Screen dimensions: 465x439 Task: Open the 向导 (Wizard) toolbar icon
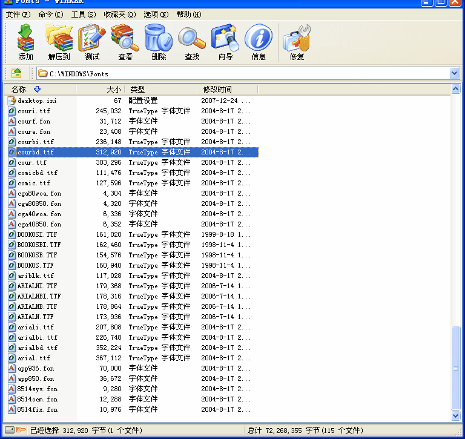[225, 42]
